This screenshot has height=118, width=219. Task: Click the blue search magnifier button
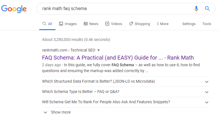[x=207, y=9]
